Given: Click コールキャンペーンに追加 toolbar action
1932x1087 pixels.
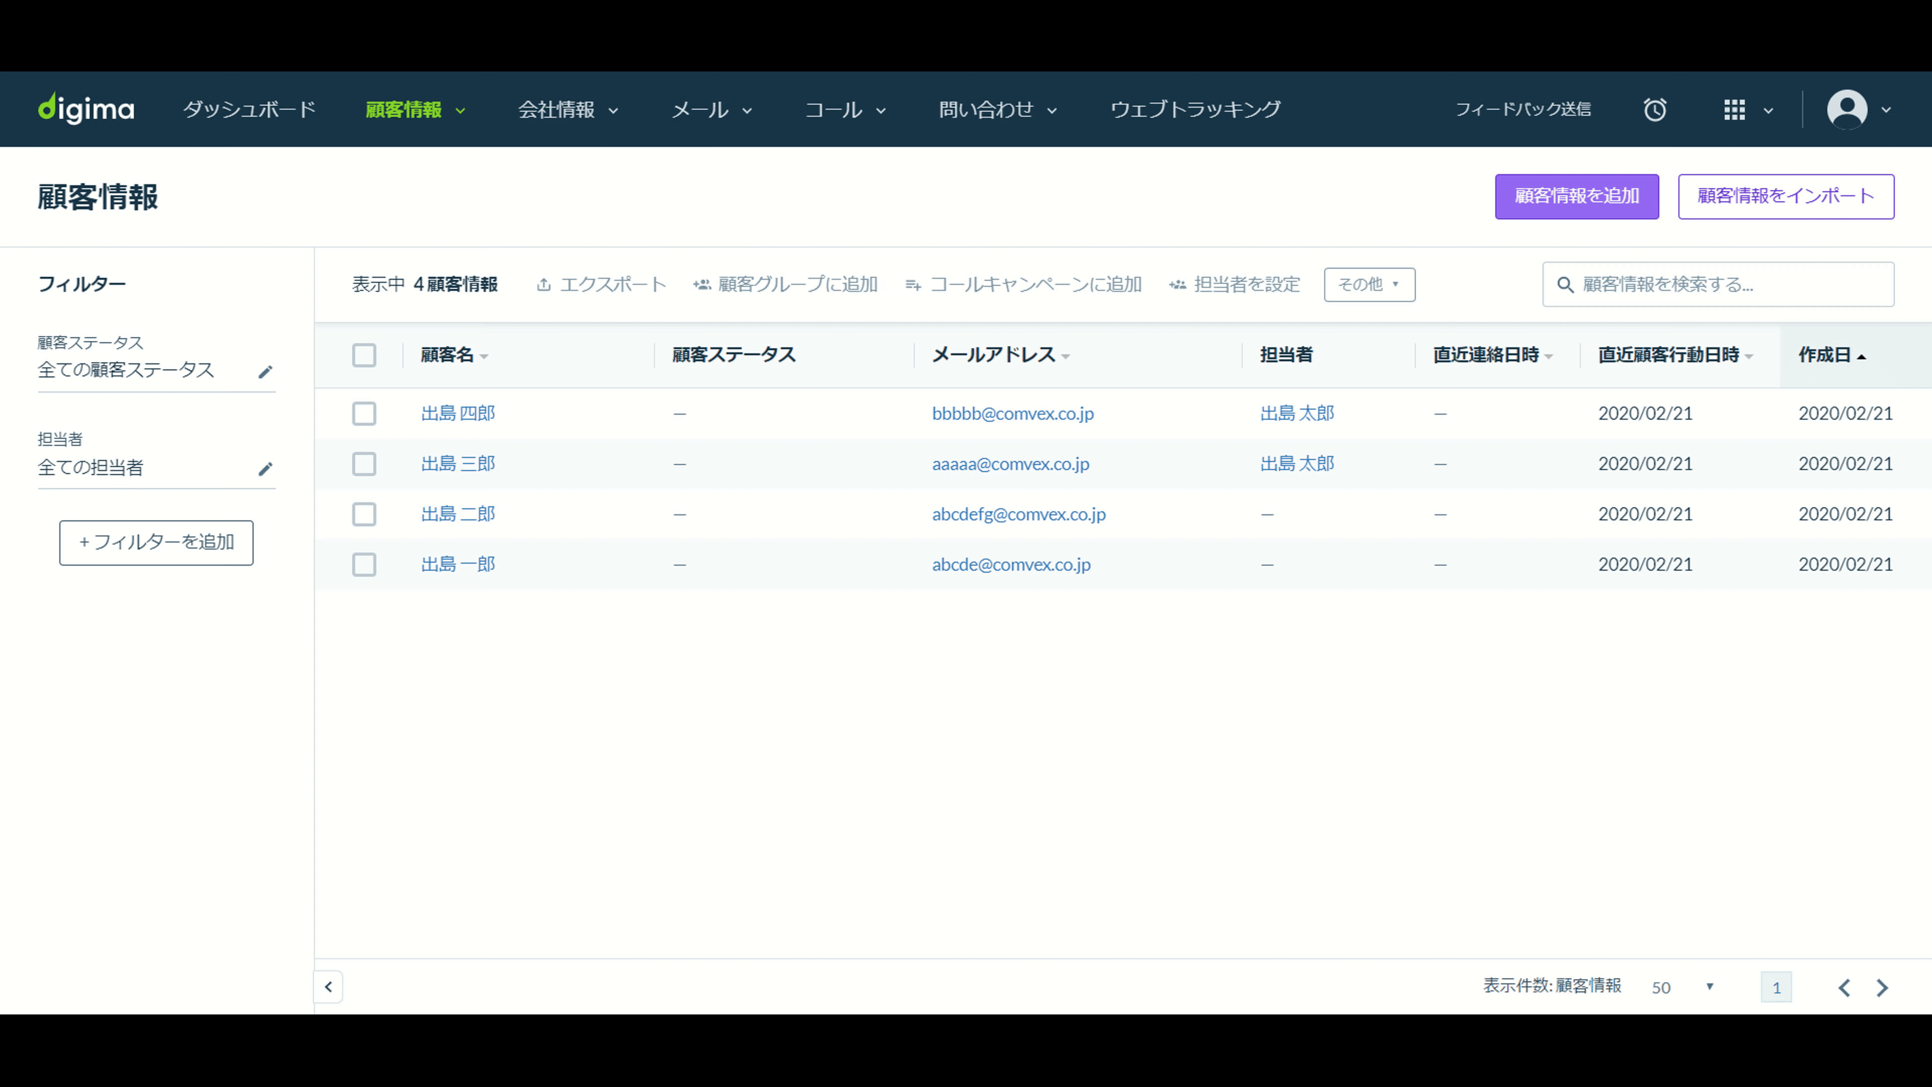Looking at the screenshot, I should 1024,285.
